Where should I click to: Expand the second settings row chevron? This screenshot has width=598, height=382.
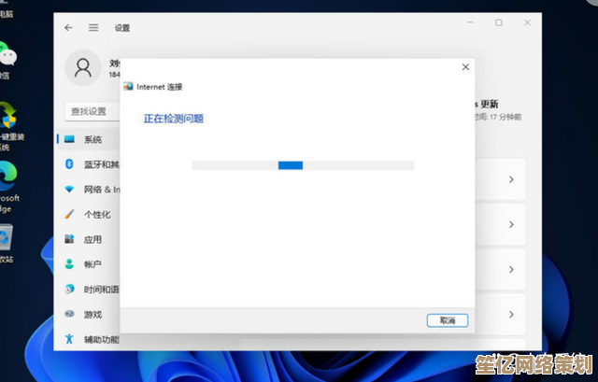511,225
